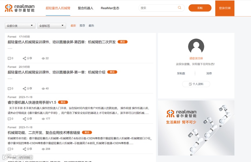Click the 置顶 badge on 快速使用手册 post

pos(63,102)
